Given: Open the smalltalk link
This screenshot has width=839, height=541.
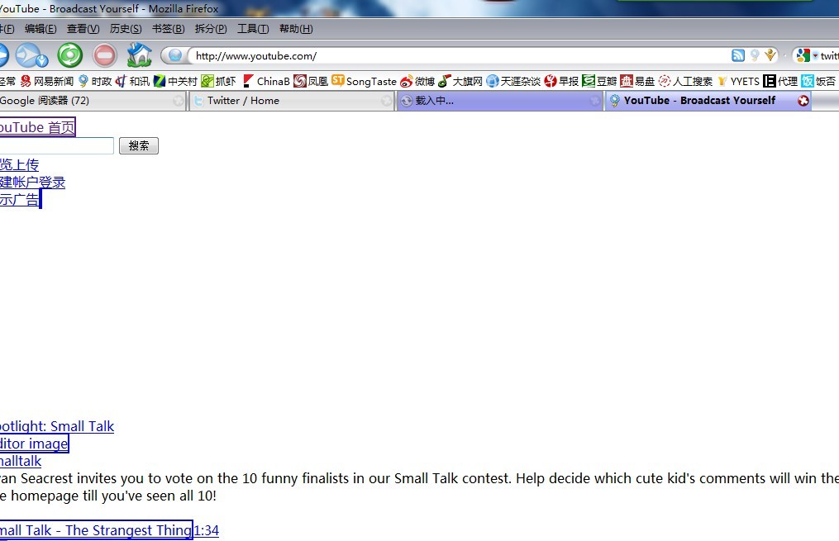Looking at the screenshot, I should 21,461.
